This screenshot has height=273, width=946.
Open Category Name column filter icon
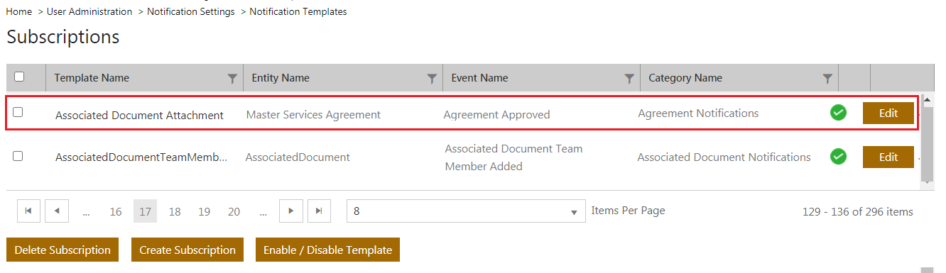(x=827, y=79)
